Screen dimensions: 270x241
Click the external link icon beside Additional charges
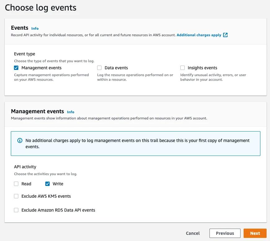(226, 35)
